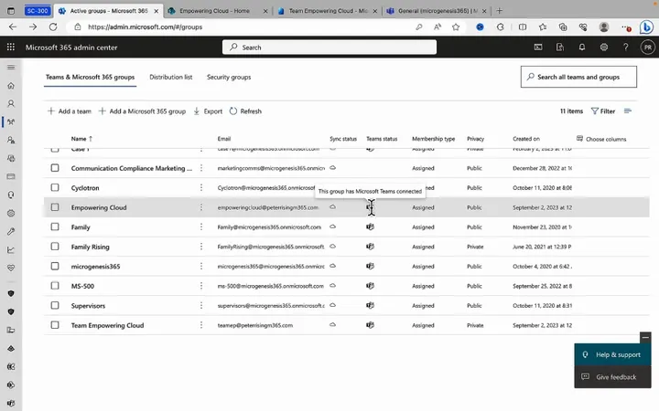Open more actions for MS-500
Viewport: 659px width, 411px height.
[201, 286]
